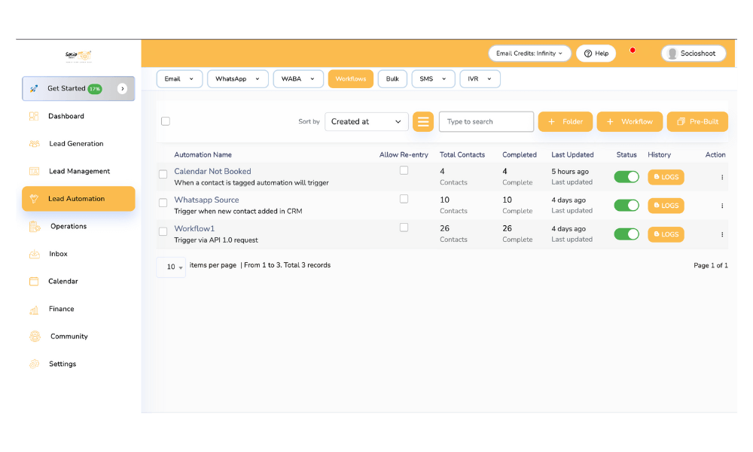Open the Sort by Created at dropdown
This screenshot has width=753, height=452.
tap(366, 121)
